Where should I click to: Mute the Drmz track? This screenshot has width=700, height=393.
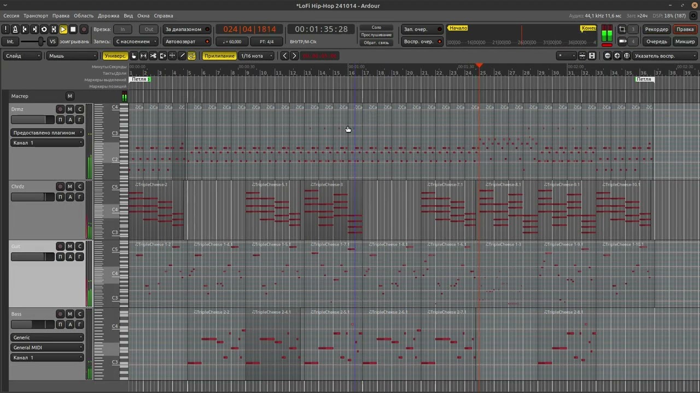69,109
